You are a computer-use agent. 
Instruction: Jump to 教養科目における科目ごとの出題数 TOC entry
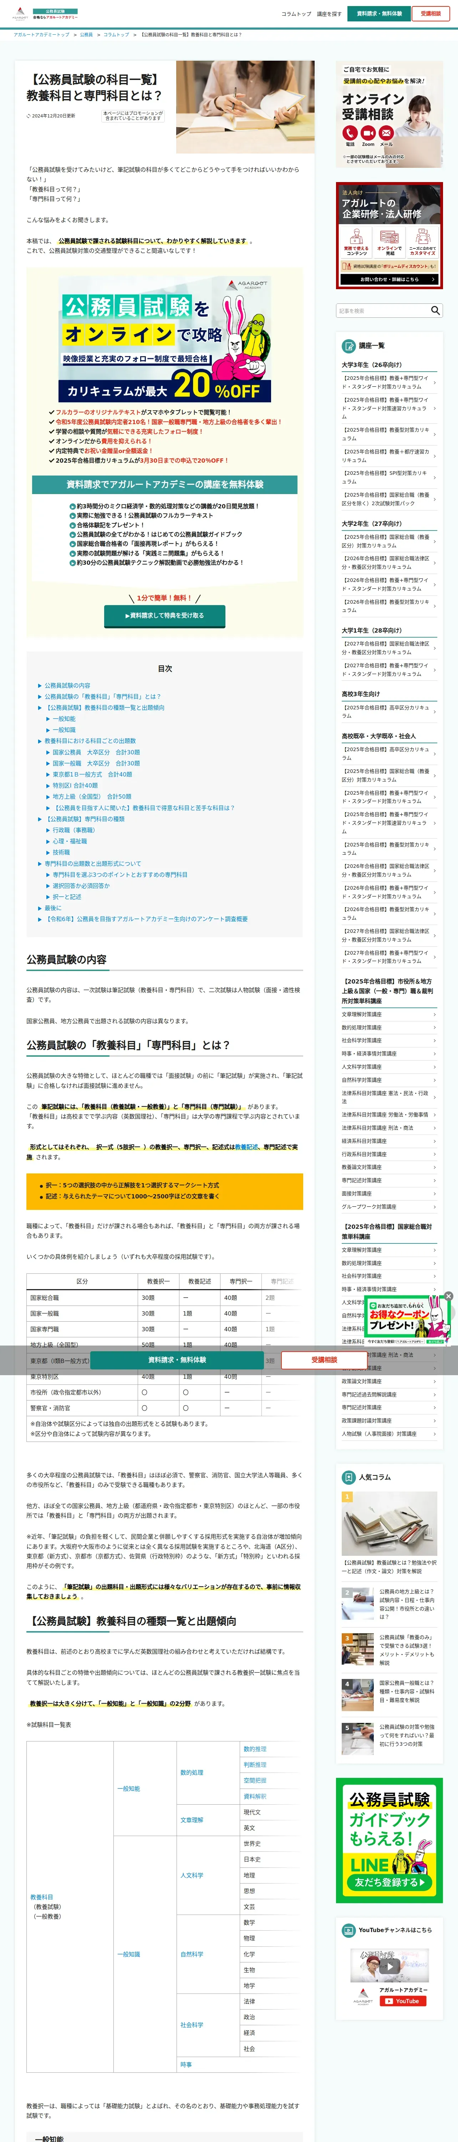[90, 741]
